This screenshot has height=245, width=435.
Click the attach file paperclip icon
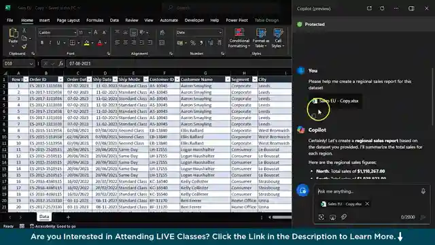pos(344,216)
